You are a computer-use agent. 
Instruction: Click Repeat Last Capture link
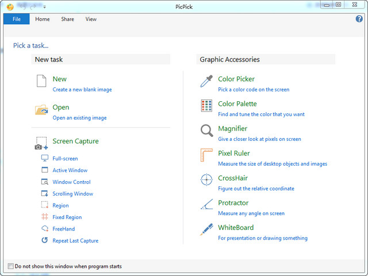click(75, 241)
